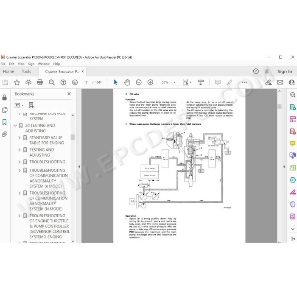Open the File menu
The width and height of the screenshot is (297, 297).
coord(3,64)
